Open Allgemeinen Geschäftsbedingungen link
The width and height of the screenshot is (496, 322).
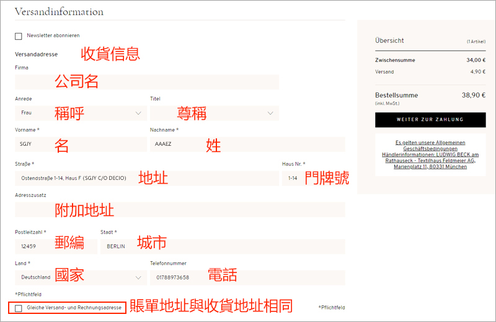(430, 146)
